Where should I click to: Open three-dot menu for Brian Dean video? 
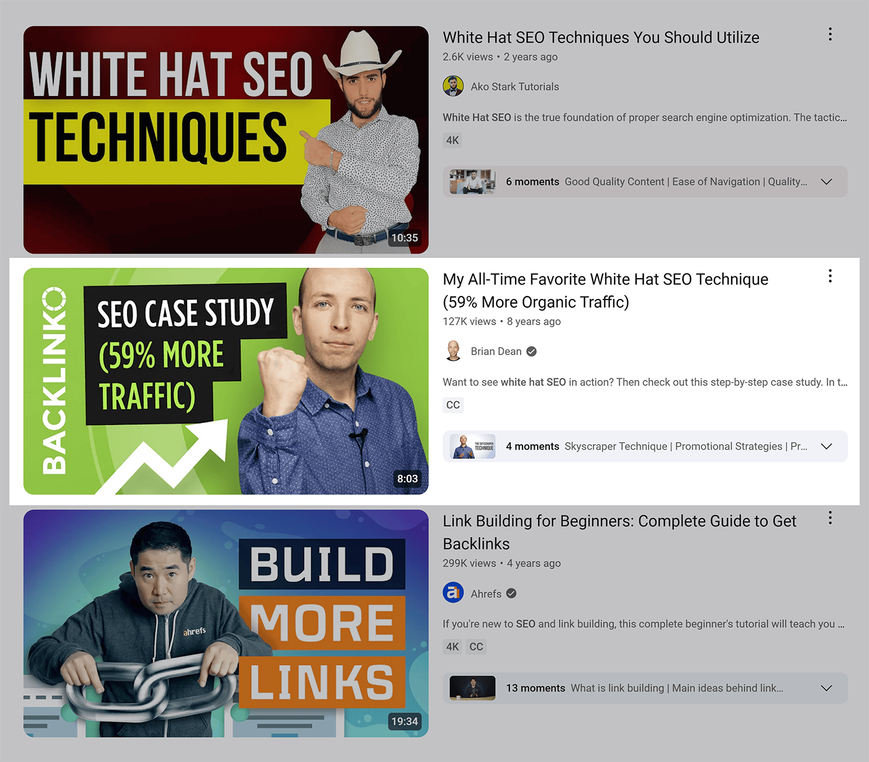[x=830, y=276]
